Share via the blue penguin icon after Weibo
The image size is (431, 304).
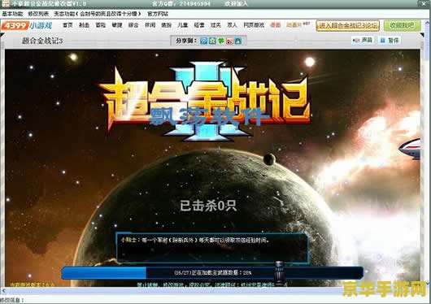pyautogui.click(x=238, y=41)
